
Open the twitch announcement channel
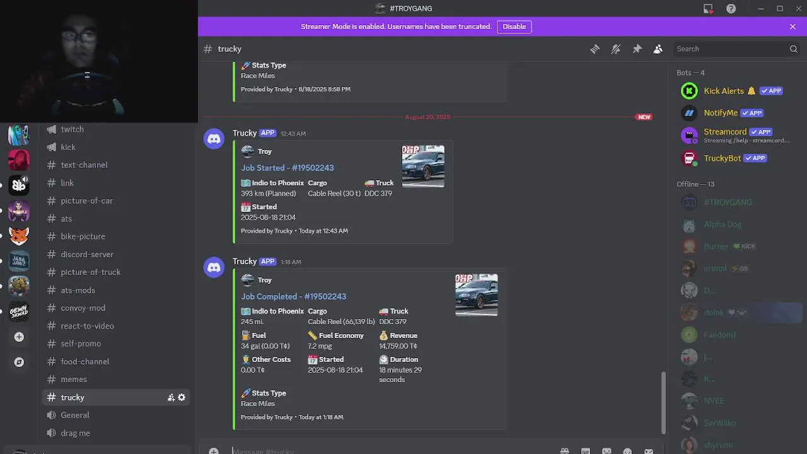[x=115, y=129]
